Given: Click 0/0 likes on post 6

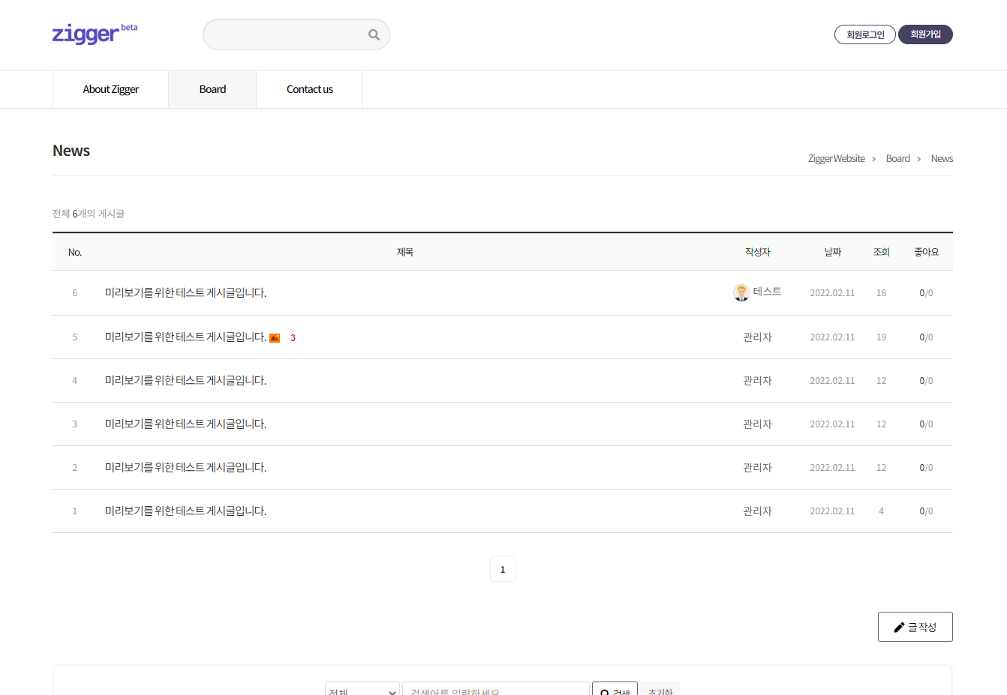Looking at the screenshot, I should [x=926, y=293].
